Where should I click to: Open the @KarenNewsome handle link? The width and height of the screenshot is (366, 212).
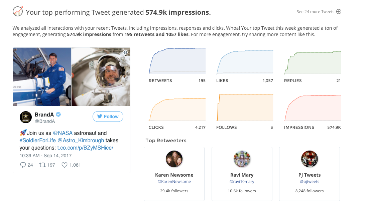tap(174, 182)
